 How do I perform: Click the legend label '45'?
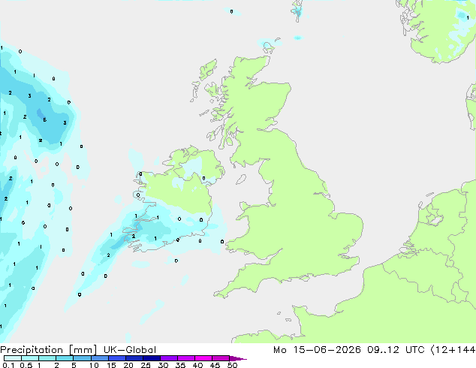(215, 365)
